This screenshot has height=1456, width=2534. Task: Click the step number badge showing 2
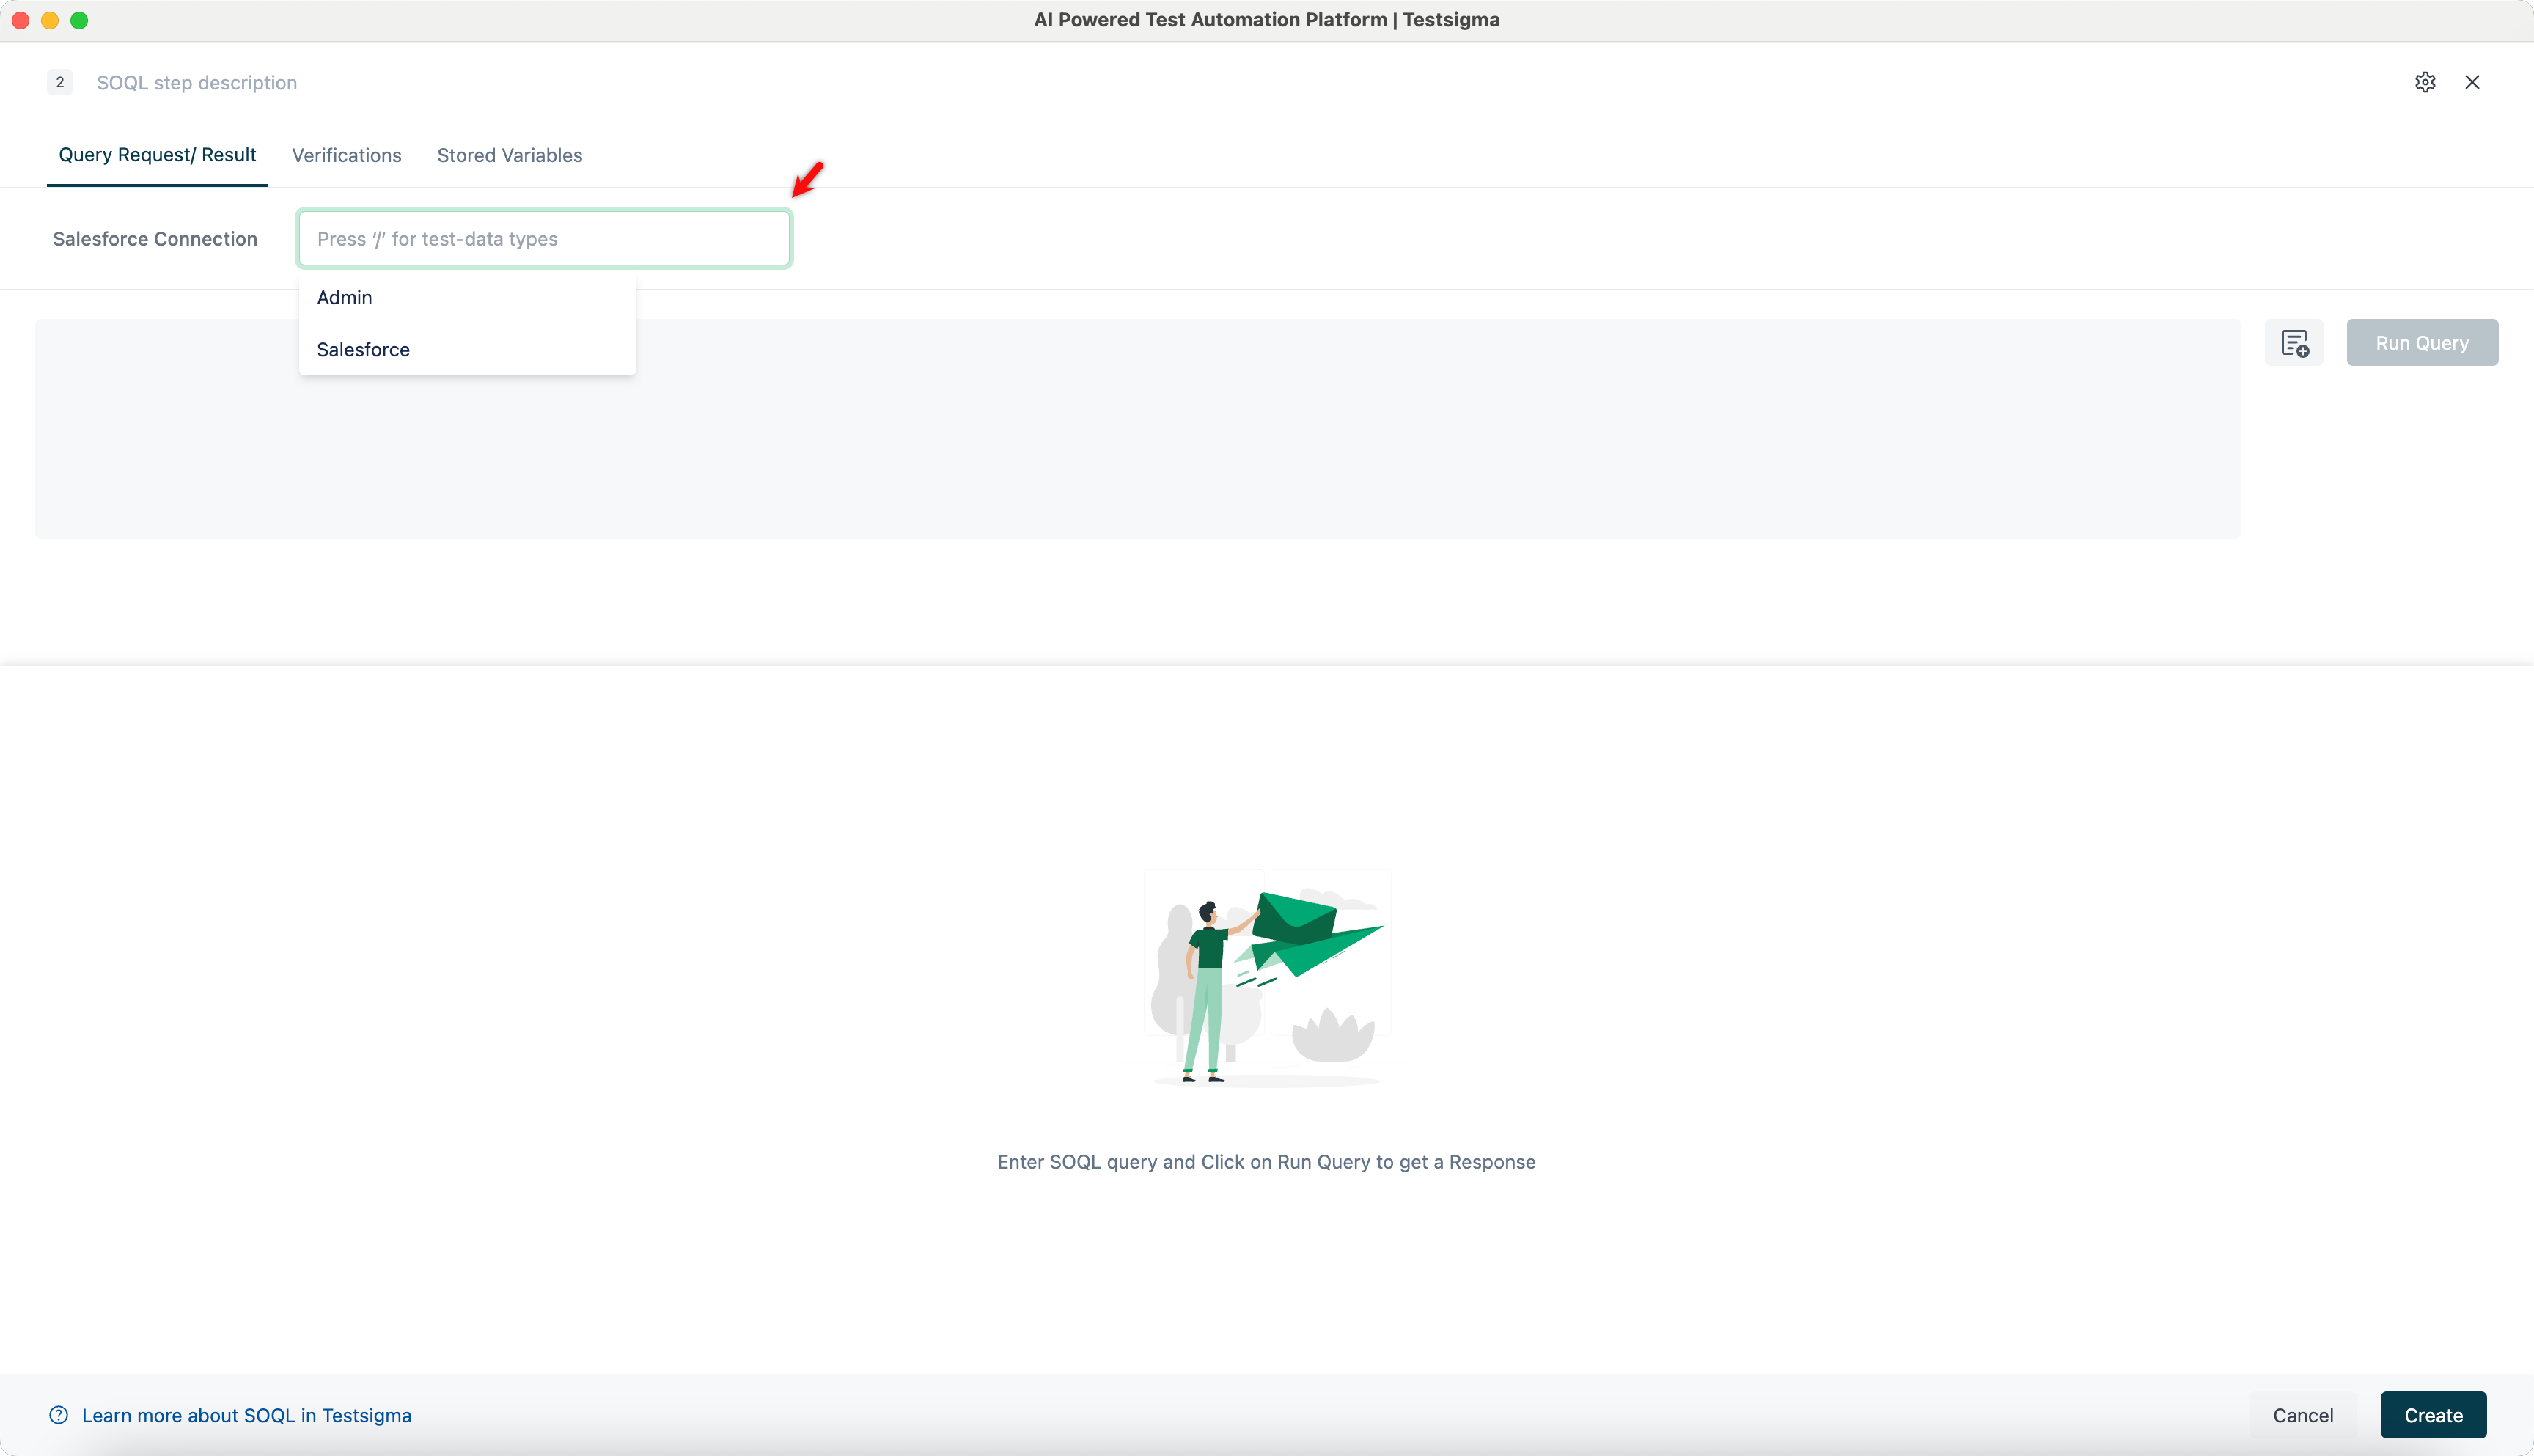coord(60,82)
